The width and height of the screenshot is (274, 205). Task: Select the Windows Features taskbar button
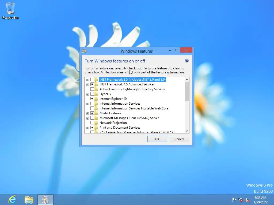tap(45, 200)
